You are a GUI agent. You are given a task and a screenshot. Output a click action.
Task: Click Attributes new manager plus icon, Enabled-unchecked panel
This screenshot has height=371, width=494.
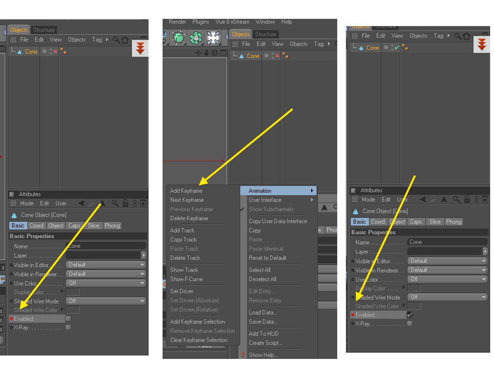point(143,203)
